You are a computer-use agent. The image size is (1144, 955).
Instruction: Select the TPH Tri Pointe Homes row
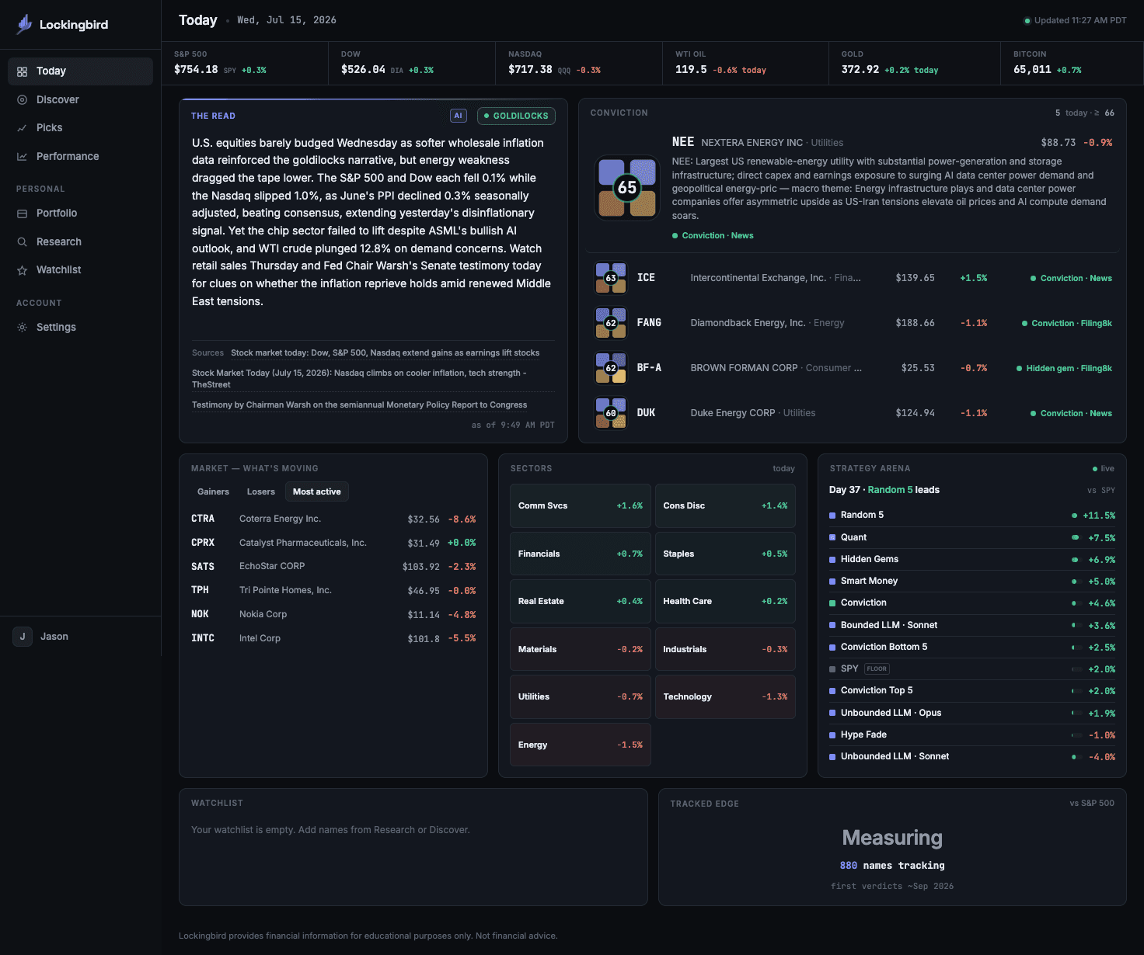click(333, 590)
